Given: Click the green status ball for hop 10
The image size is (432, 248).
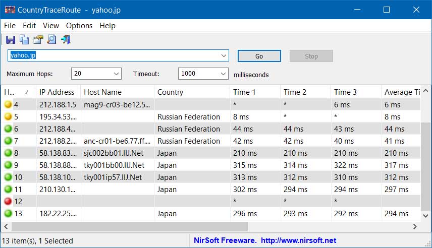Looking at the screenshot, I should pyautogui.click(x=8, y=177).
